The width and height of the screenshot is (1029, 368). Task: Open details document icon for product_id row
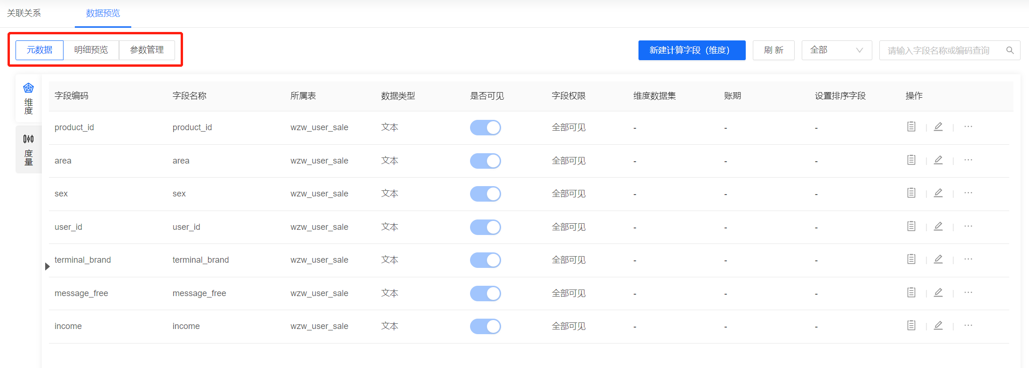(911, 126)
